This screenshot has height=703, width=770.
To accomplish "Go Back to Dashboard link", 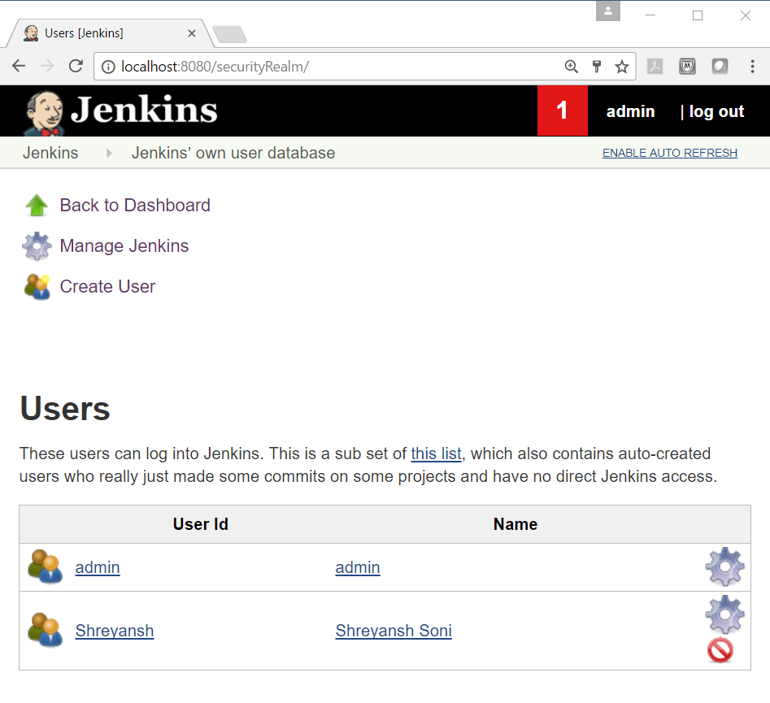I will point(135,205).
